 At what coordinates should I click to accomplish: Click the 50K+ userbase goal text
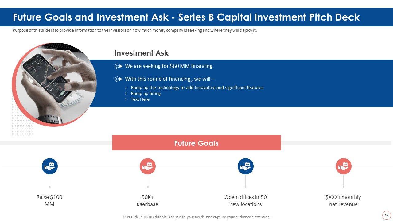click(147, 200)
